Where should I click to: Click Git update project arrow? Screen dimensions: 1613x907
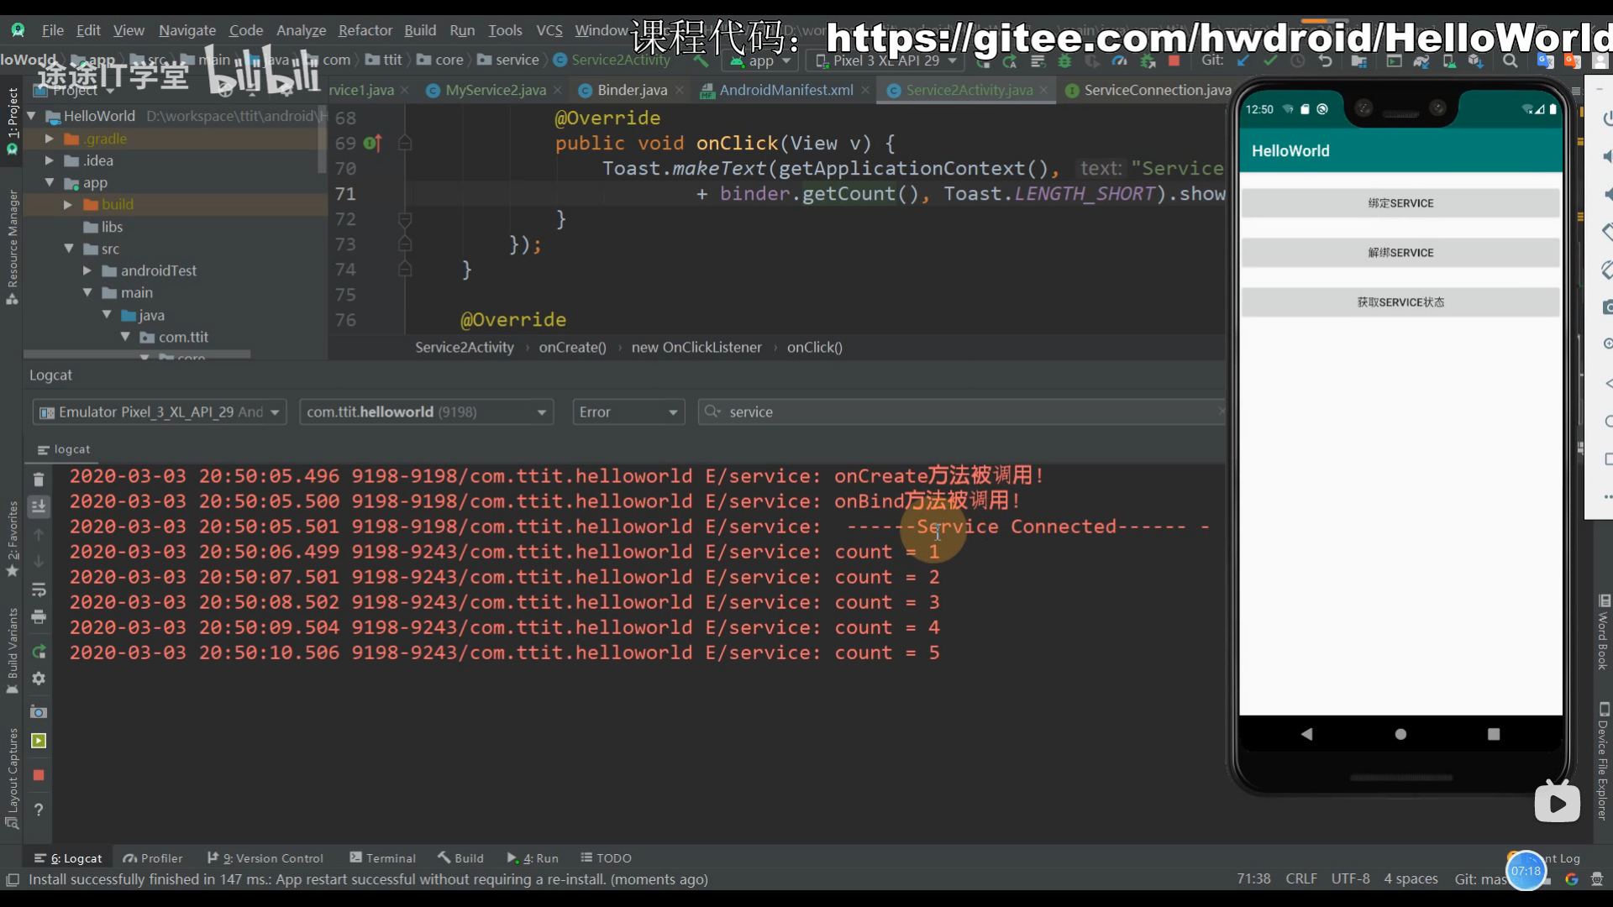tap(1243, 60)
